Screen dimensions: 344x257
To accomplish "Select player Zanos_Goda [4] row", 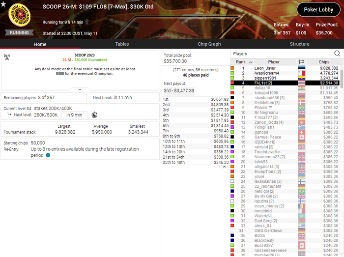I will pos(285,122).
